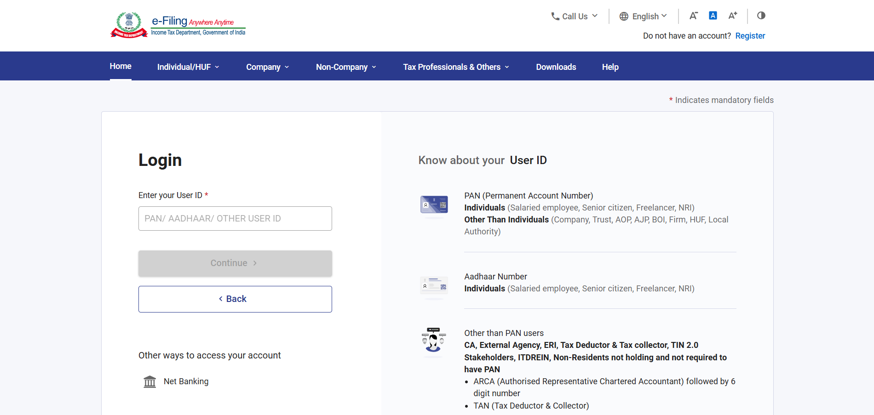Image resolution: width=874 pixels, height=415 pixels.
Task: Increase font size with the A+ icon
Action: 733,16
